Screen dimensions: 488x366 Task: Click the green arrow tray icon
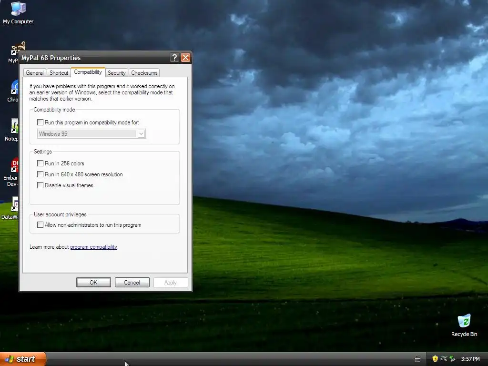pos(452,359)
